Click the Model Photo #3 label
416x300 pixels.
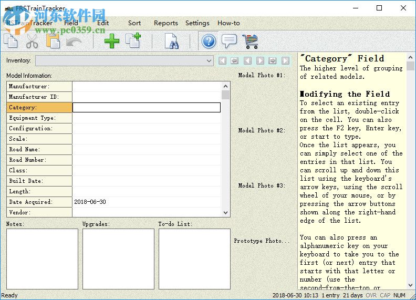[x=262, y=185]
